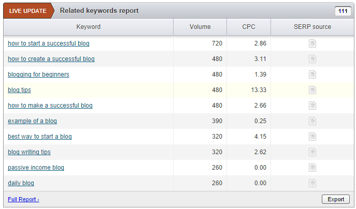The image size is (356, 209).
Task: Sort by the Volume column header
Action: [x=200, y=27]
